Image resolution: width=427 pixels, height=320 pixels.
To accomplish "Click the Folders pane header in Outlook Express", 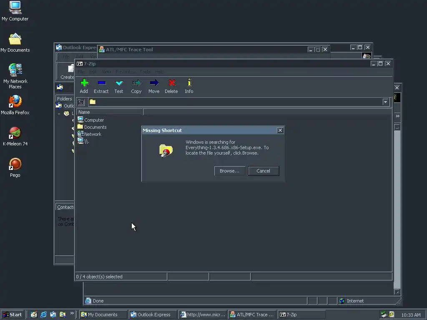I will tap(65, 99).
